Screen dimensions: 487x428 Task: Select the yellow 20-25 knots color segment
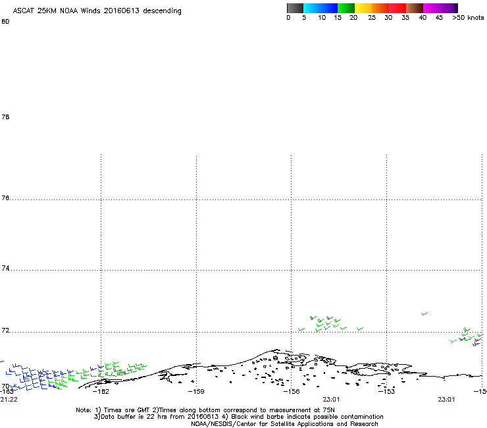[363, 8]
